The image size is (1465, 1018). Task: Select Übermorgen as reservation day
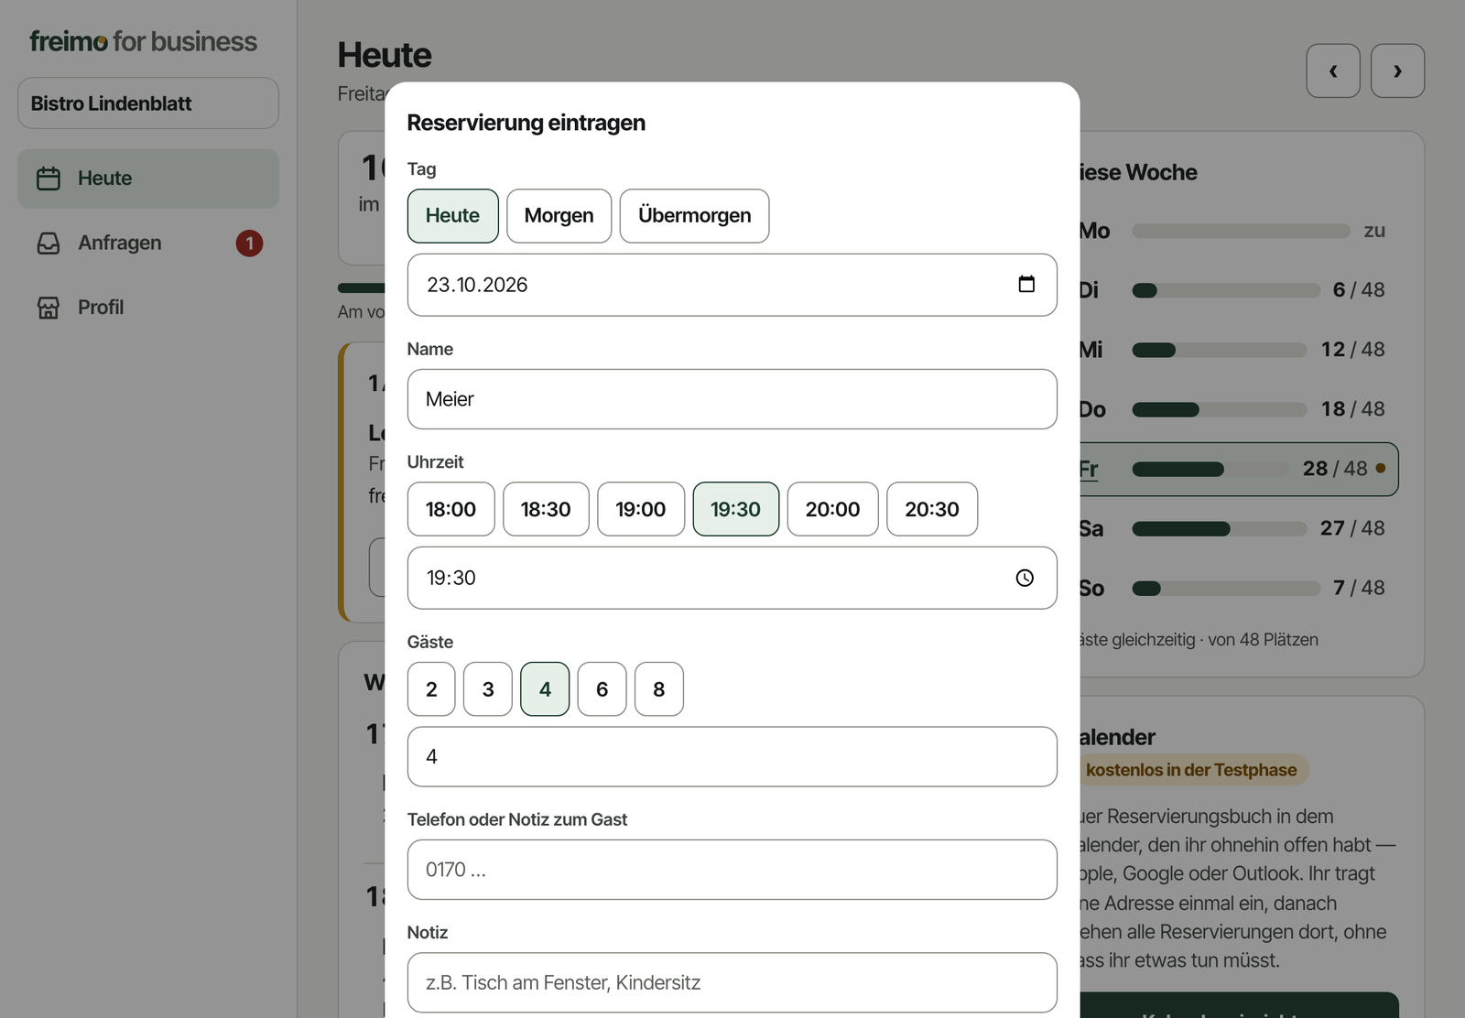coord(694,216)
